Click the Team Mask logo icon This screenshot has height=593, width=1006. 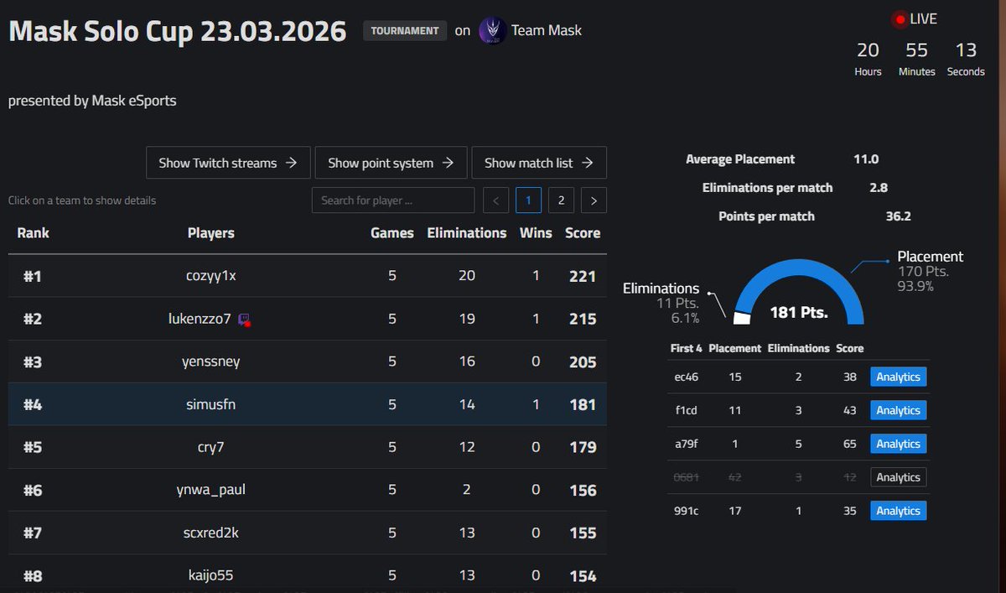[491, 30]
